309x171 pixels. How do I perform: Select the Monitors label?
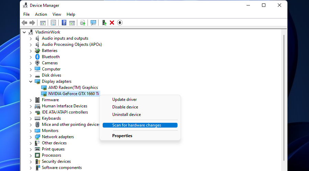pyautogui.click(x=50, y=131)
